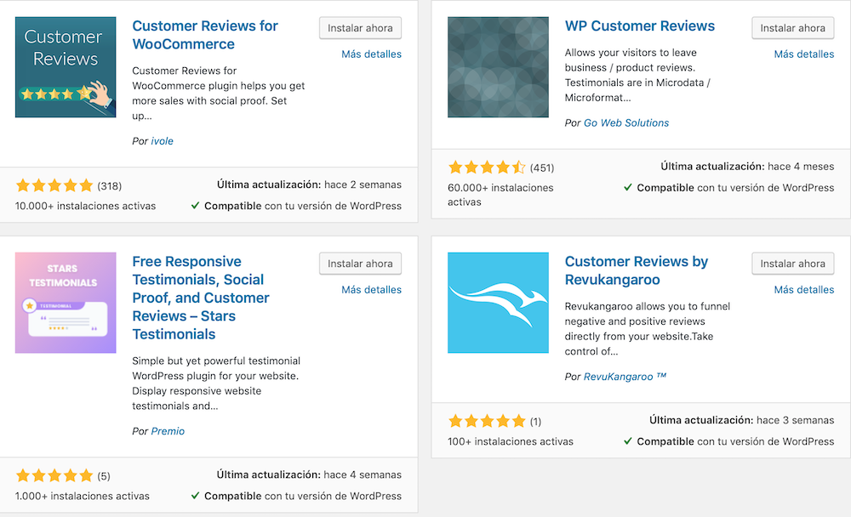Image resolution: width=851 pixels, height=517 pixels.
Task: Click the Revukangaroo kangaroo logo icon
Action: pyautogui.click(x=498, y=303)
